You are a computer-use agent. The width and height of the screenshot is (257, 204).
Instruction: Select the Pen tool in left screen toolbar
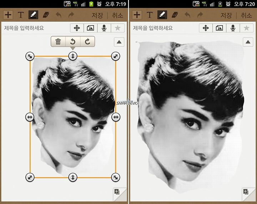(34, 15)
